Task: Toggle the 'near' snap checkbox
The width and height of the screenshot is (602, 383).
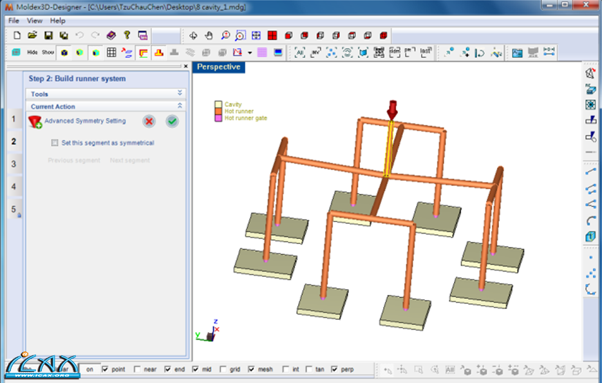Action: pos(137,369)
